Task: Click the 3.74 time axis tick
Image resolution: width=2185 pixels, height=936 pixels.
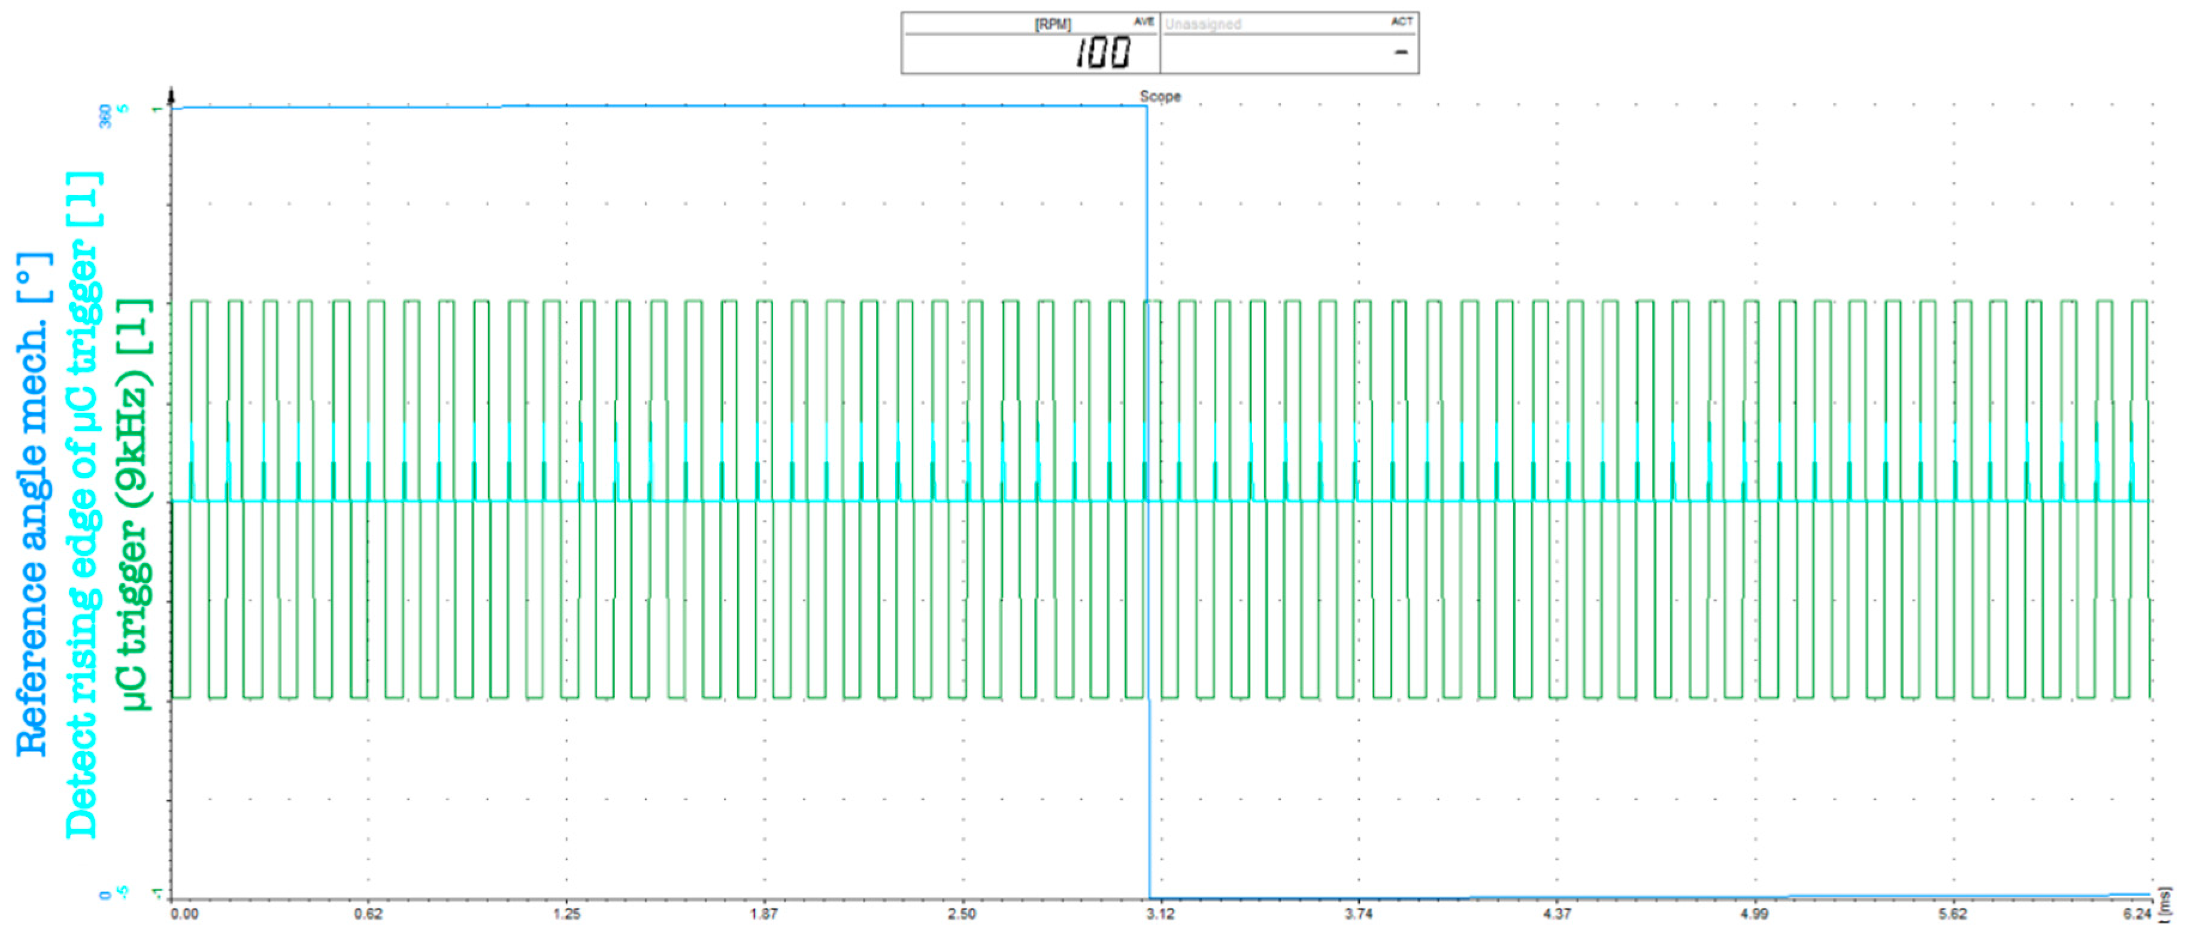Action: [x=1358, y=914]
